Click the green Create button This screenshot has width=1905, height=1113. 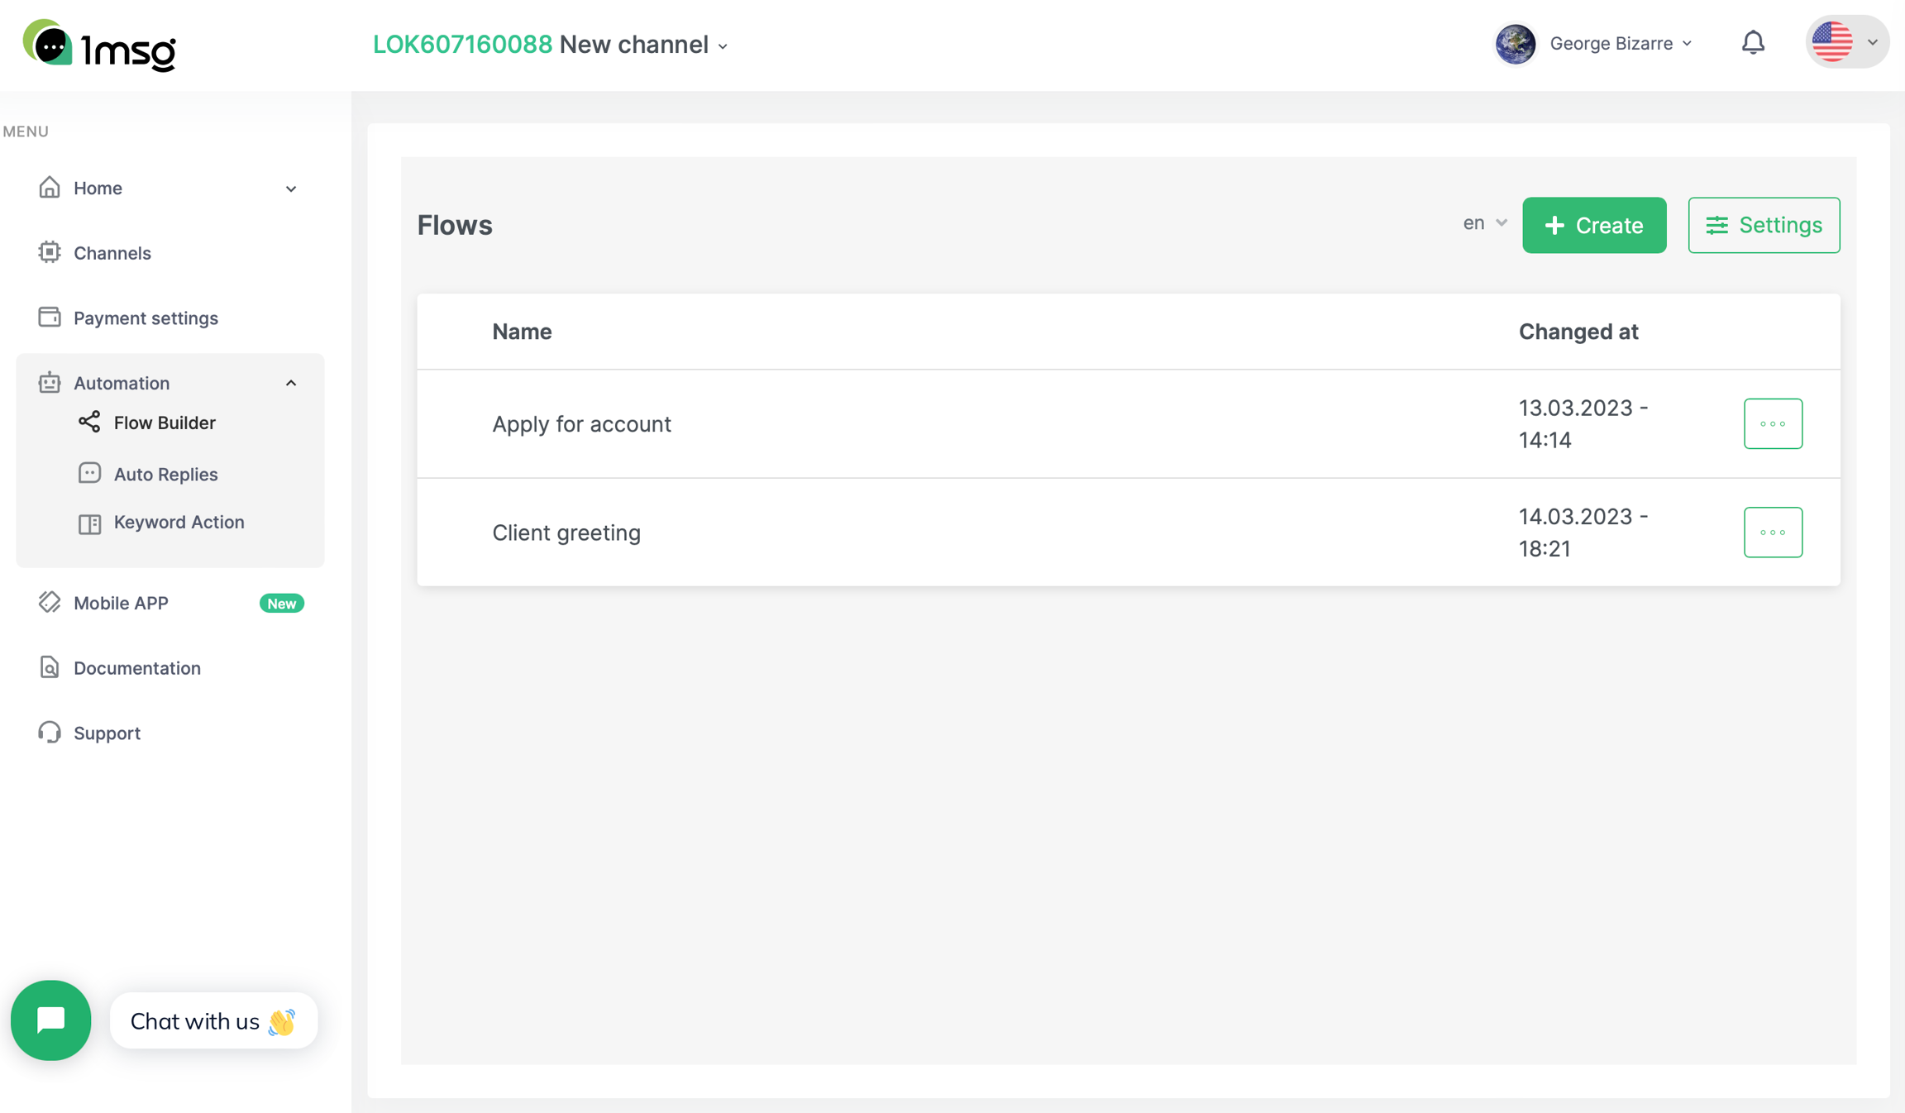point(1594,225)
